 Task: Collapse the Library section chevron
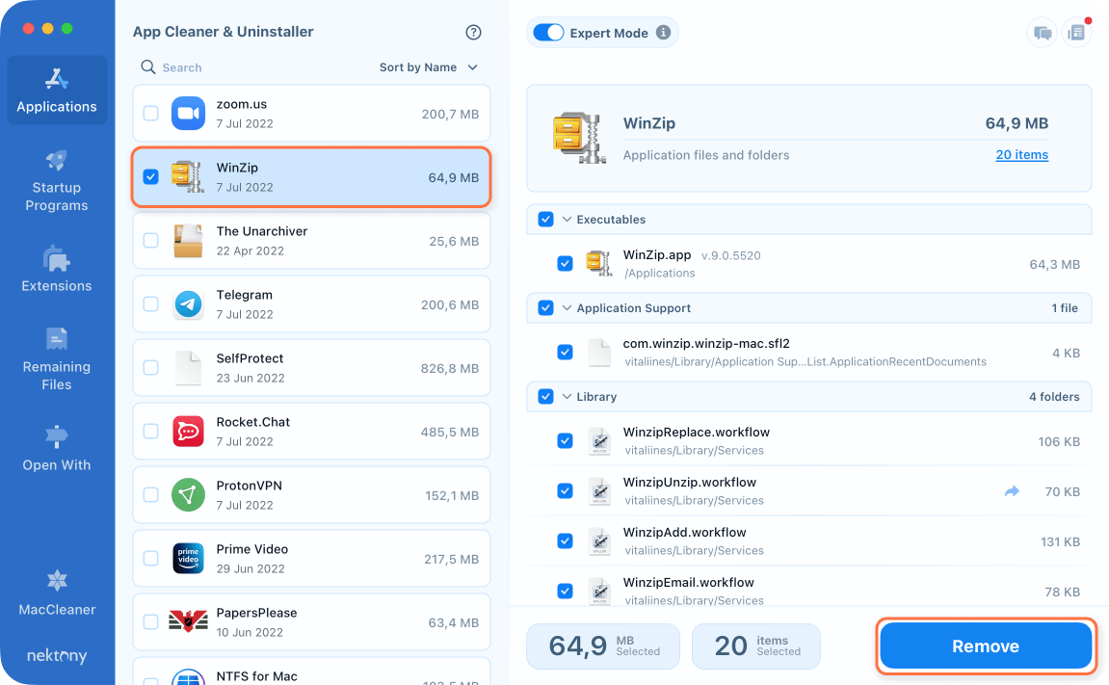coord(567,397)
